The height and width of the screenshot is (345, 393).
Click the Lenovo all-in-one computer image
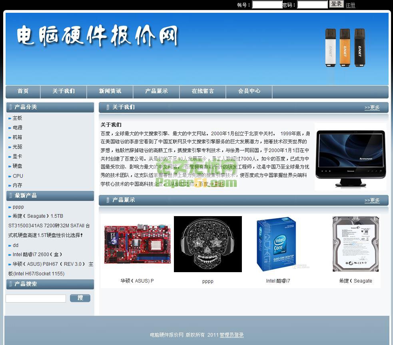point(350,157)
